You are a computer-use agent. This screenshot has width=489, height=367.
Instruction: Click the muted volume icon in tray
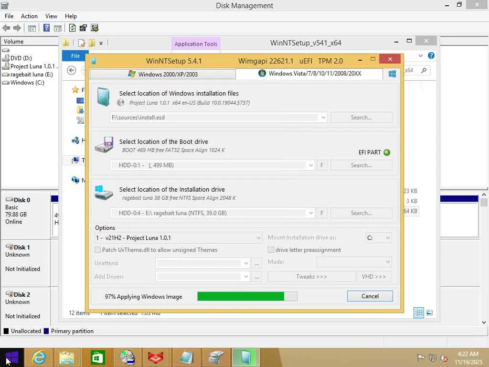[444, 357]
